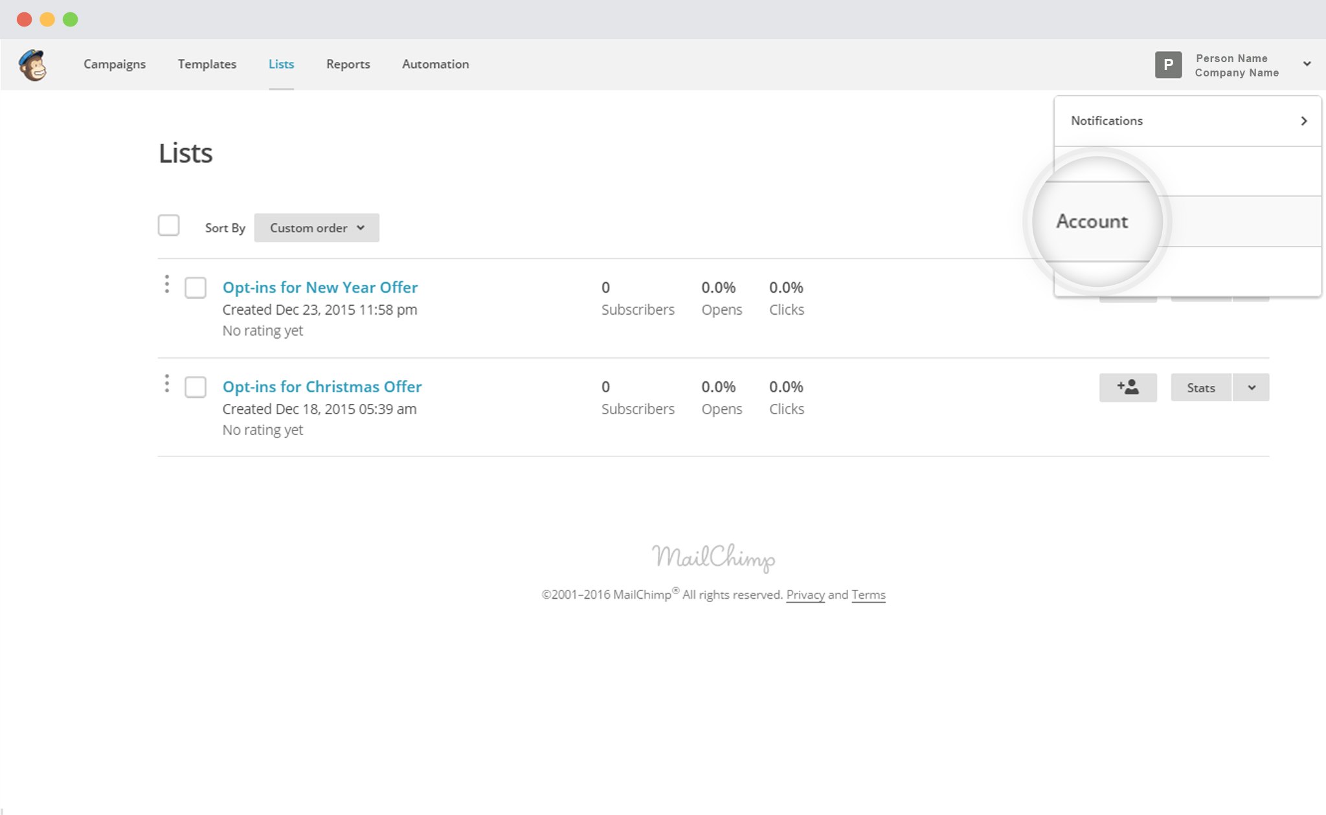Image resolution: width=1326 pixels, height=815 pixels.
Task: Check the select-all checkbox near Sort By
Action: point(168,225)
